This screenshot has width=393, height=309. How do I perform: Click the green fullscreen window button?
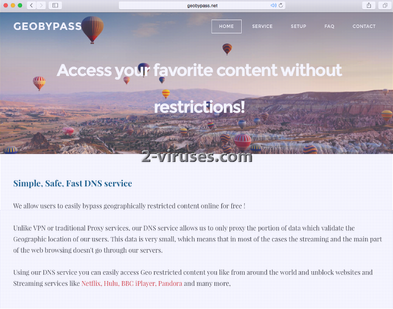pos(20,5)
